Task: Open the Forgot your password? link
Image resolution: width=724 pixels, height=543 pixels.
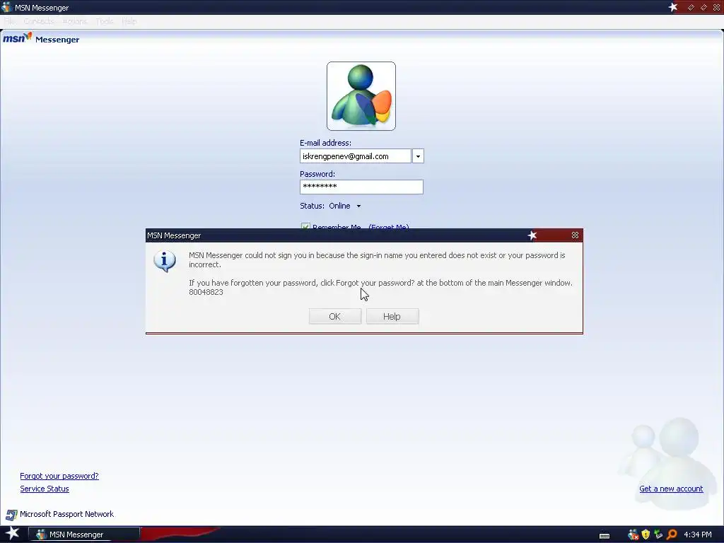Action: click(x=59, y=476)
